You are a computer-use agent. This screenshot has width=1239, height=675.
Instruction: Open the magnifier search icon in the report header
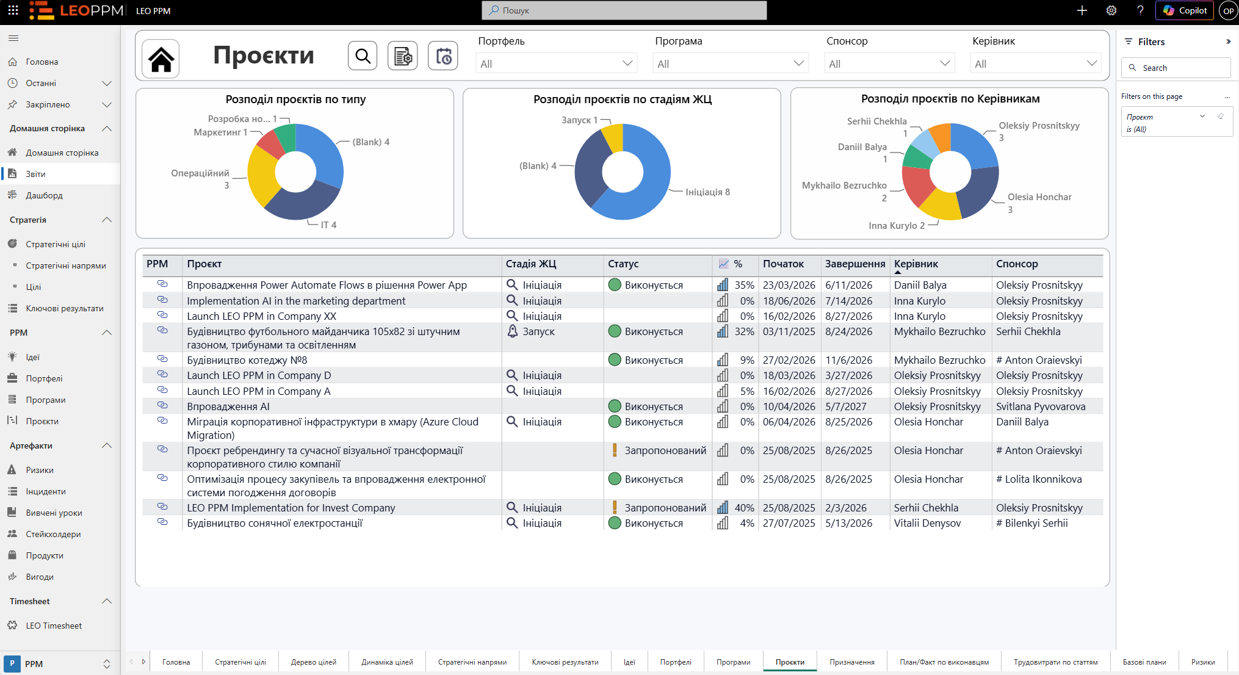tap(363, 56)
